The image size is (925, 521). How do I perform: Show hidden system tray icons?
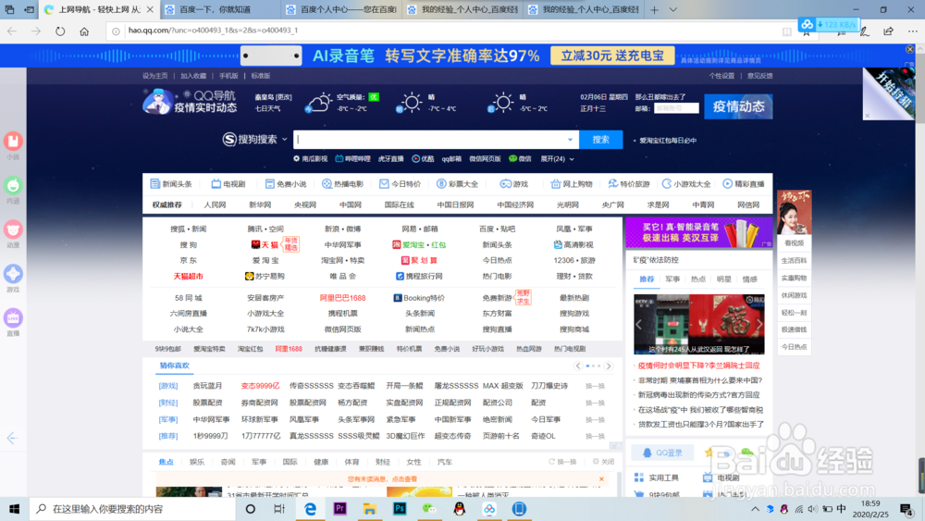coord(755,509)
